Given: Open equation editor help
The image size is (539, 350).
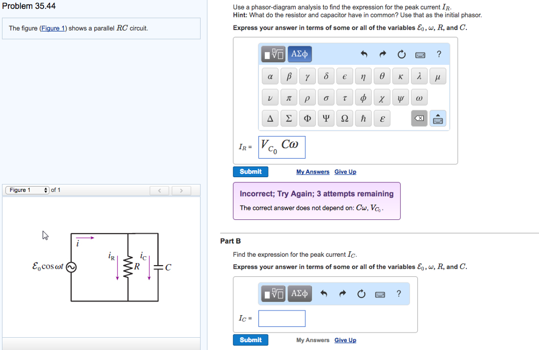Looking at the screenshot, I should tap(439, 54).
